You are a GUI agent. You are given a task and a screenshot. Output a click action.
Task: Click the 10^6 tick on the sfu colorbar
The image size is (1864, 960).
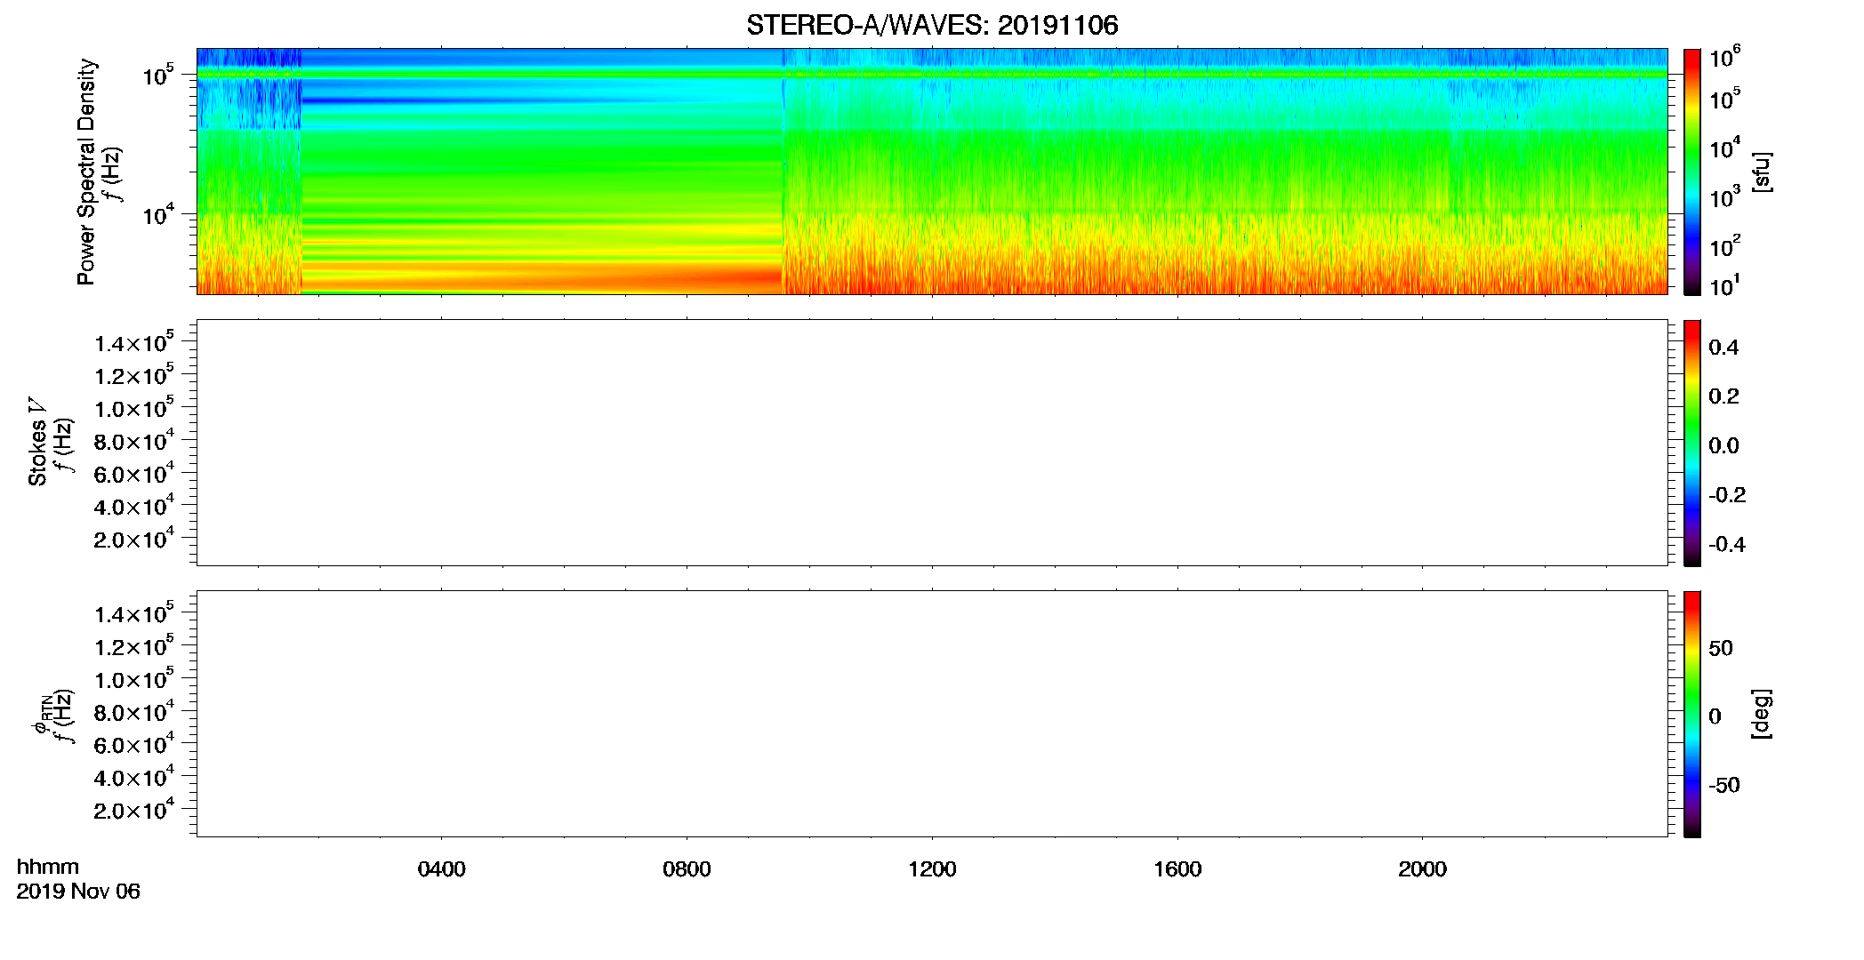[1725, 59]
